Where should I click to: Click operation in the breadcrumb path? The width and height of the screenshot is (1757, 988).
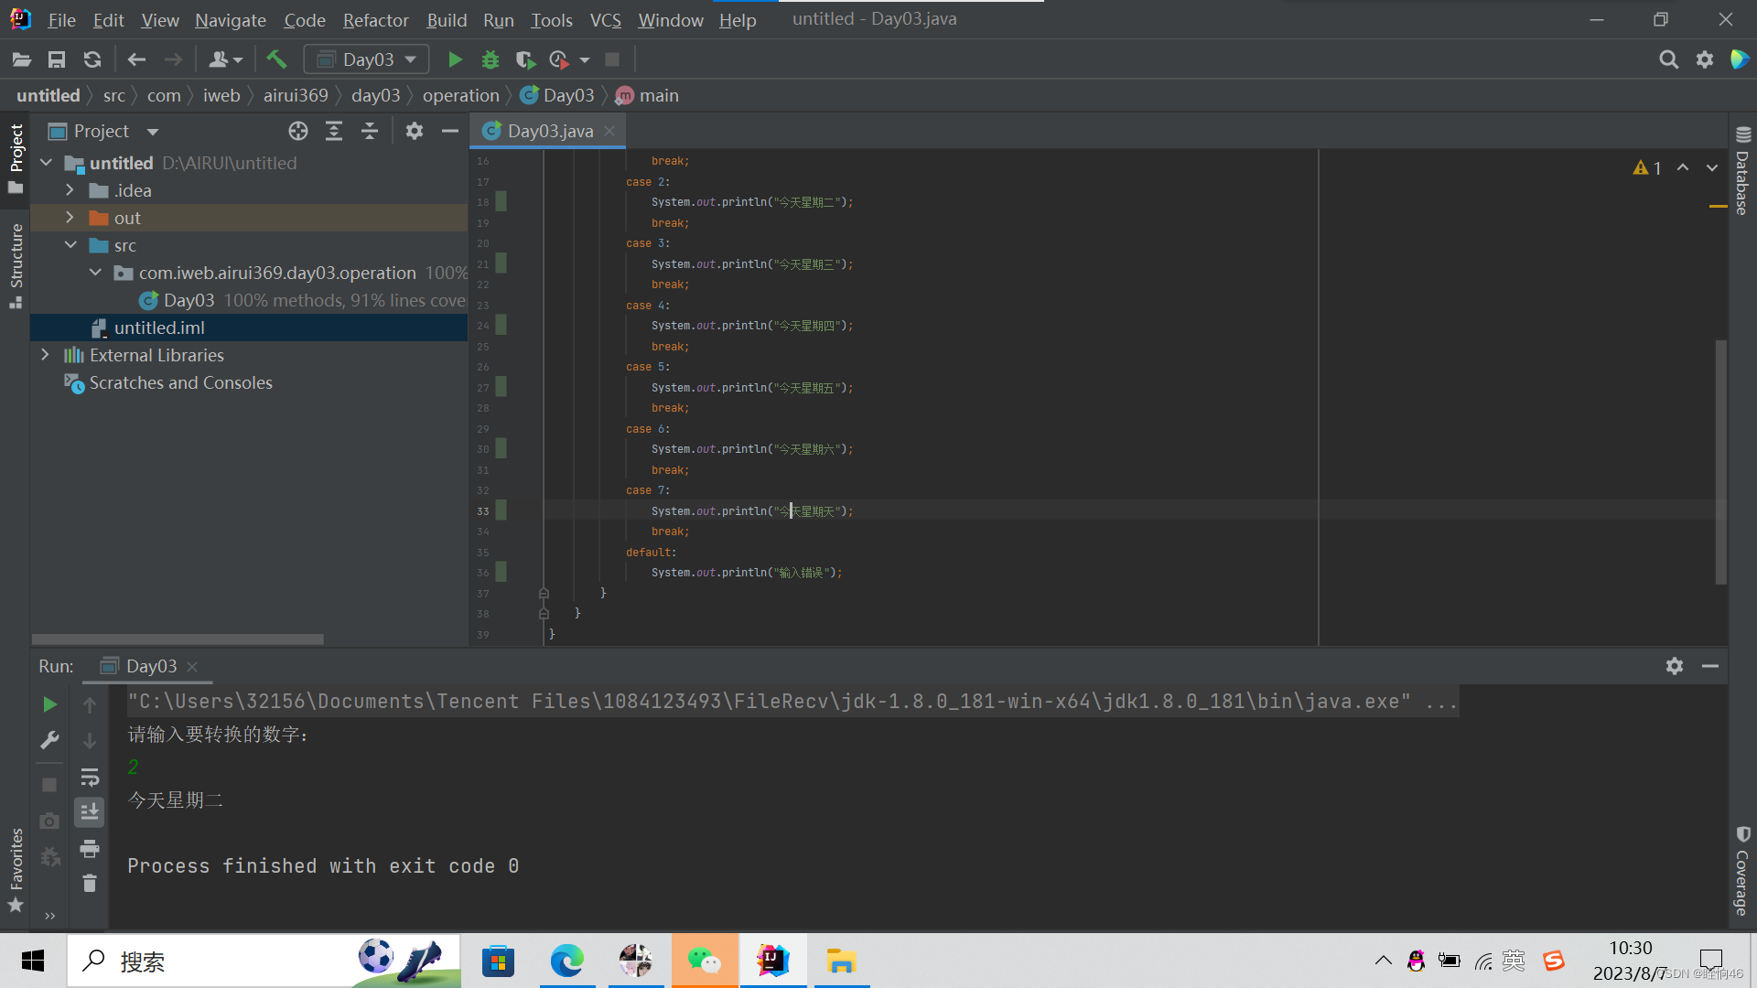(x=460, y=96)
